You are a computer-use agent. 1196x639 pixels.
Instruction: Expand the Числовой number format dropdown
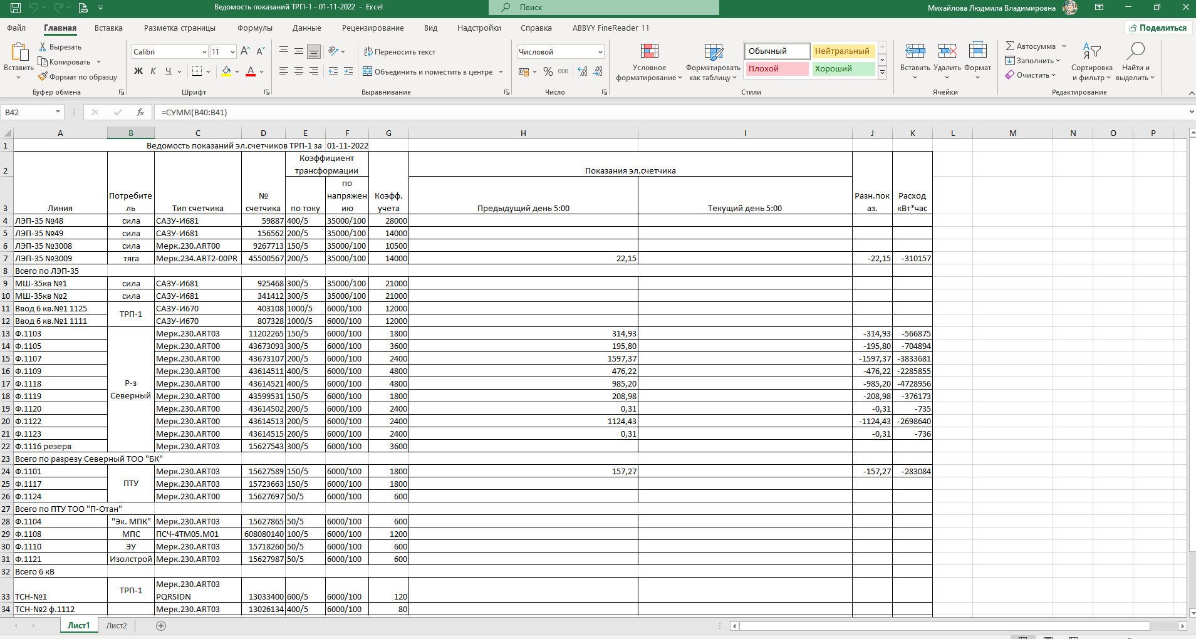600,52
